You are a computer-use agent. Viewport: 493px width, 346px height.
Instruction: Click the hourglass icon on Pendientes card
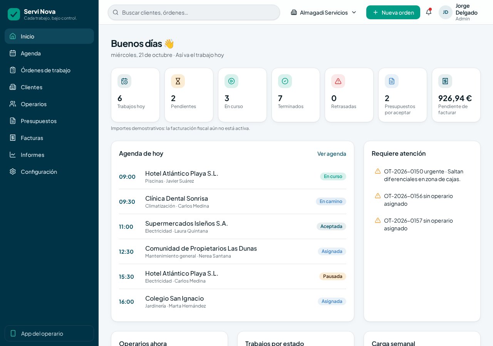[x=178, y=81]
